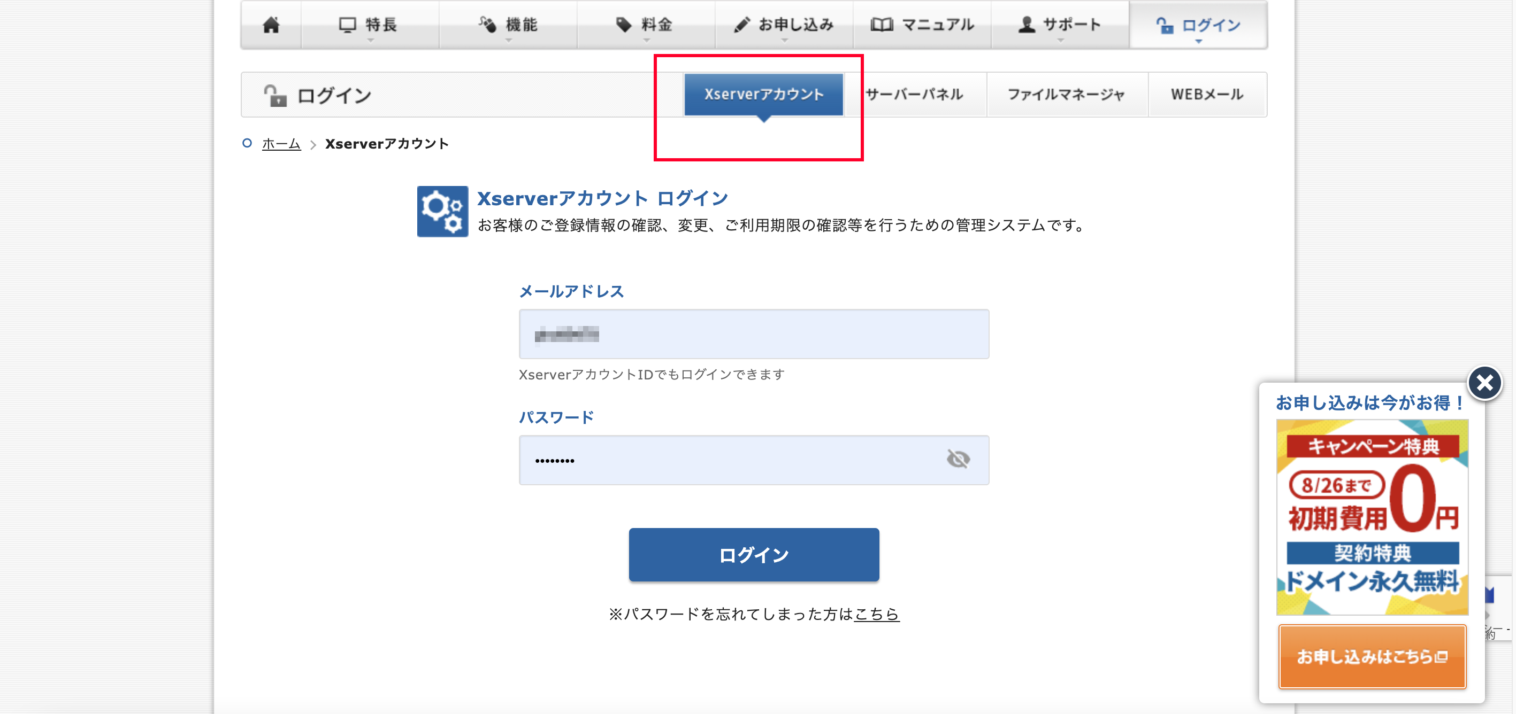Open the WEBメール tab
This screenshot has width=1516, height=714.
[1206, 94]
